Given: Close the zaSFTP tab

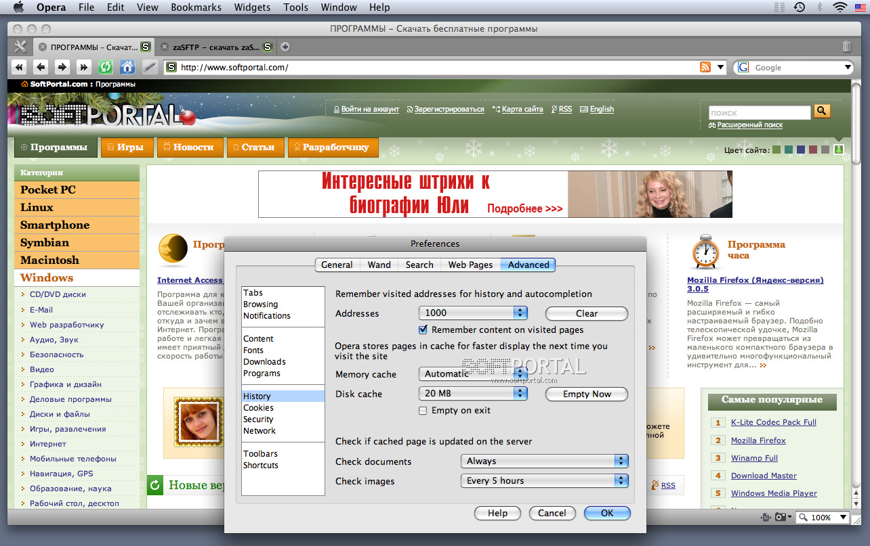Looking at the screenshot, I should click(x=165, y=47).
